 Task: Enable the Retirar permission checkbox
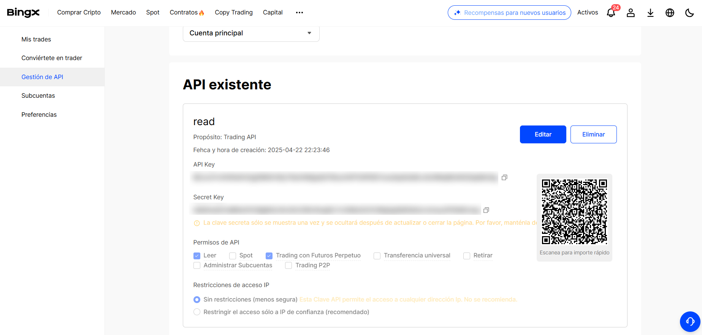tap(467, 256)
